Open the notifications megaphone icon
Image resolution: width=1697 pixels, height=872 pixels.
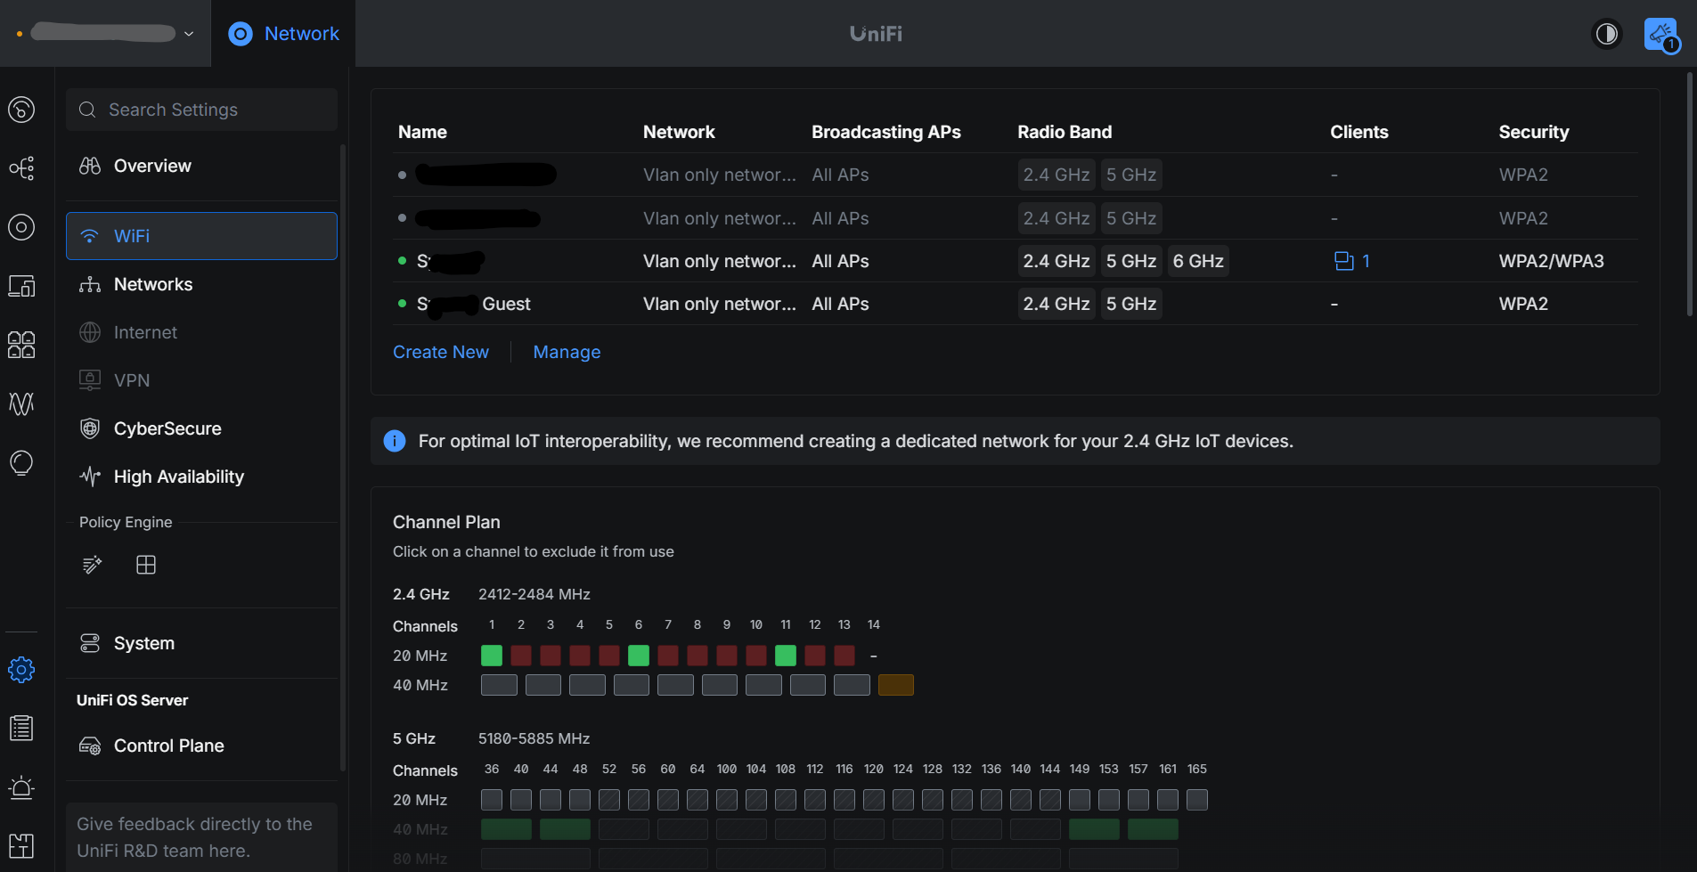pyautogui.click(x=1660, y=35)
